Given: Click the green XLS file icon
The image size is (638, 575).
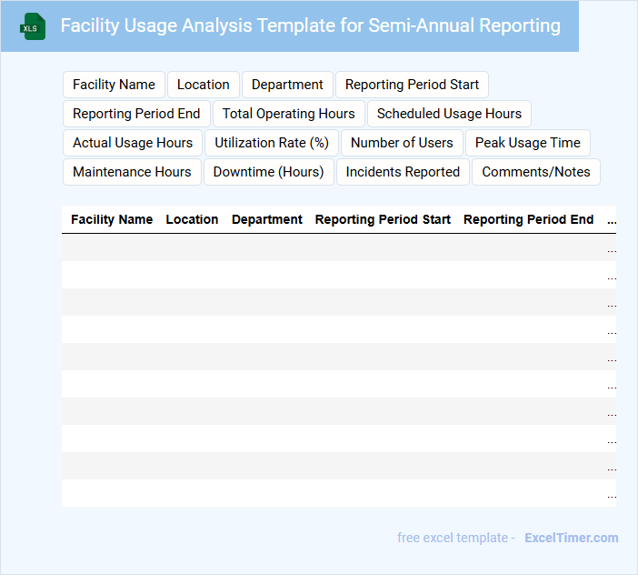Looking at the screenshot, I should coord(32,26).
